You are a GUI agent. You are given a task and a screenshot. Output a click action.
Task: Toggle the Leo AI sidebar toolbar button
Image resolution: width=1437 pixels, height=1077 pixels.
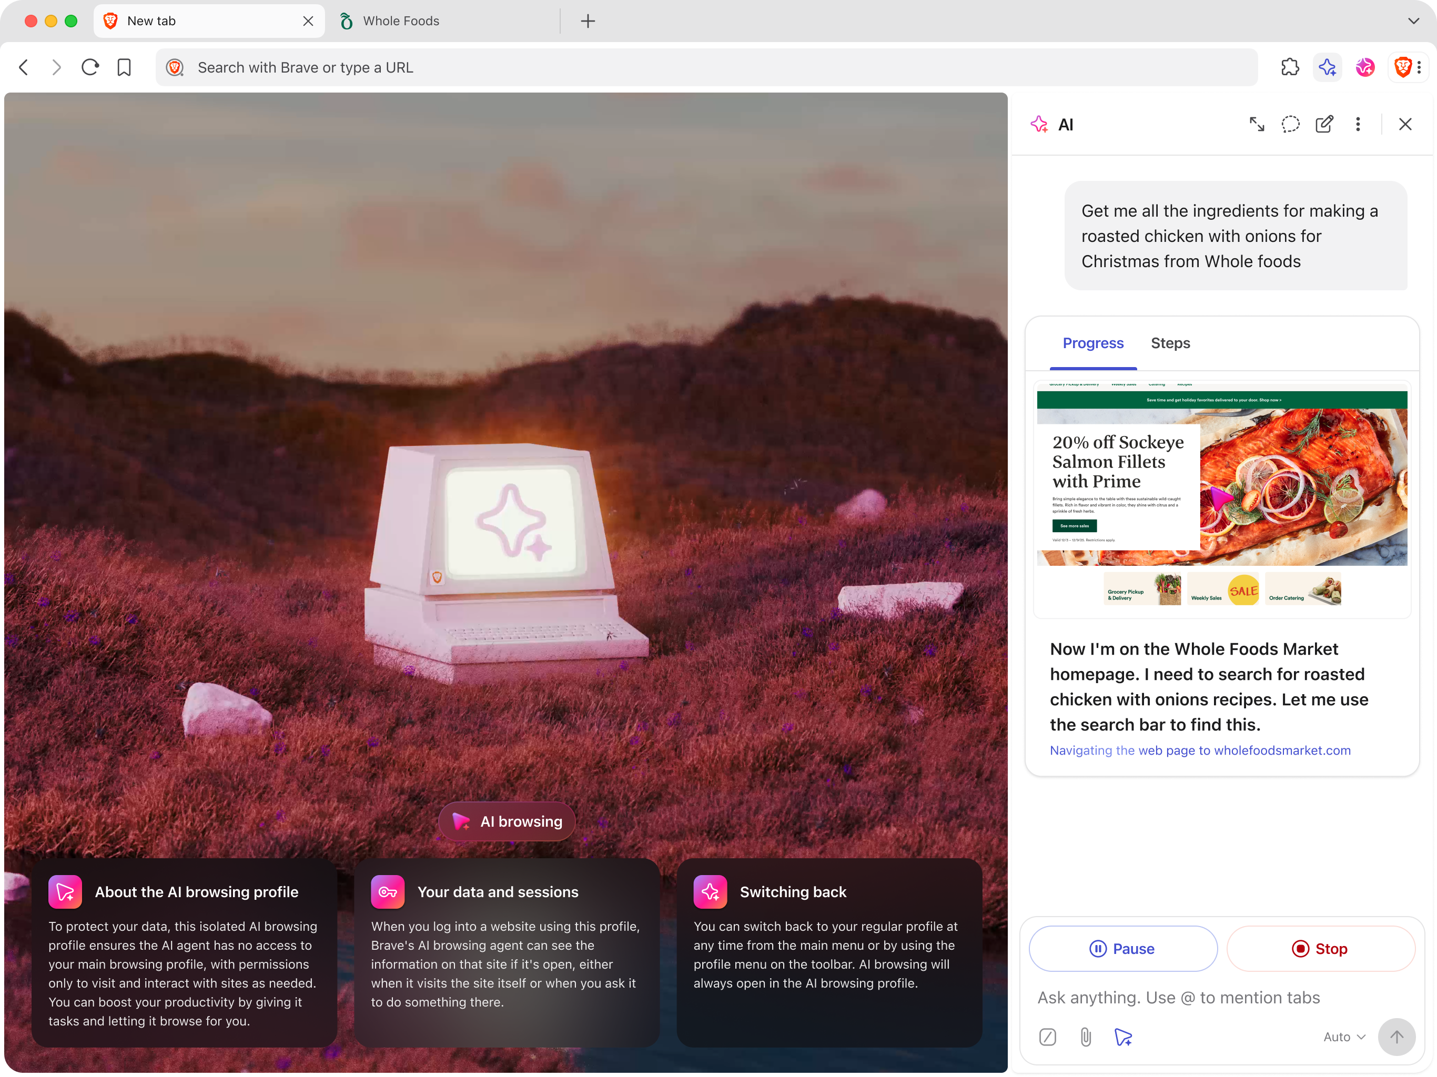[x=1327, y=67]
